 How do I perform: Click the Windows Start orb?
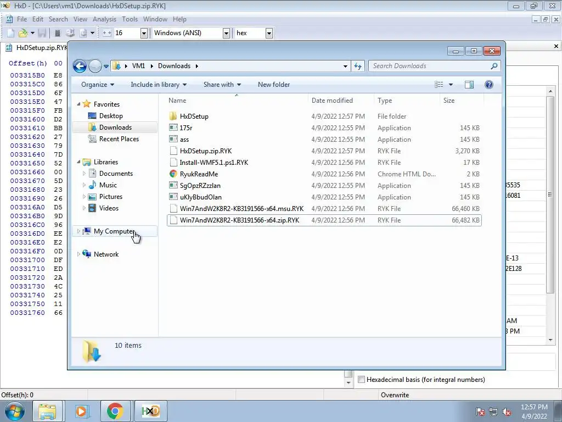click(14, 411)
